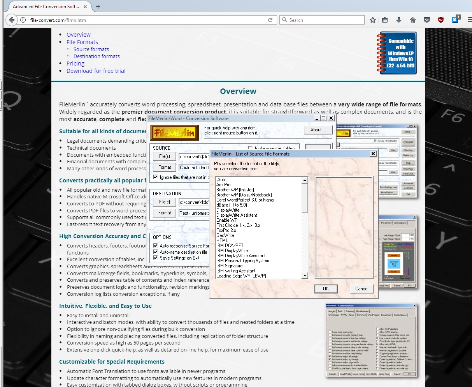Click the DESTINATION Format button

pos(164,213)
